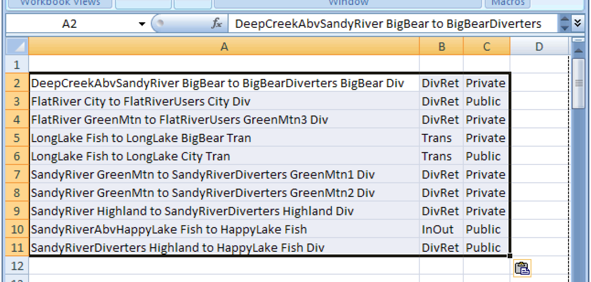Select row 12 header

(x=17, y=266)
